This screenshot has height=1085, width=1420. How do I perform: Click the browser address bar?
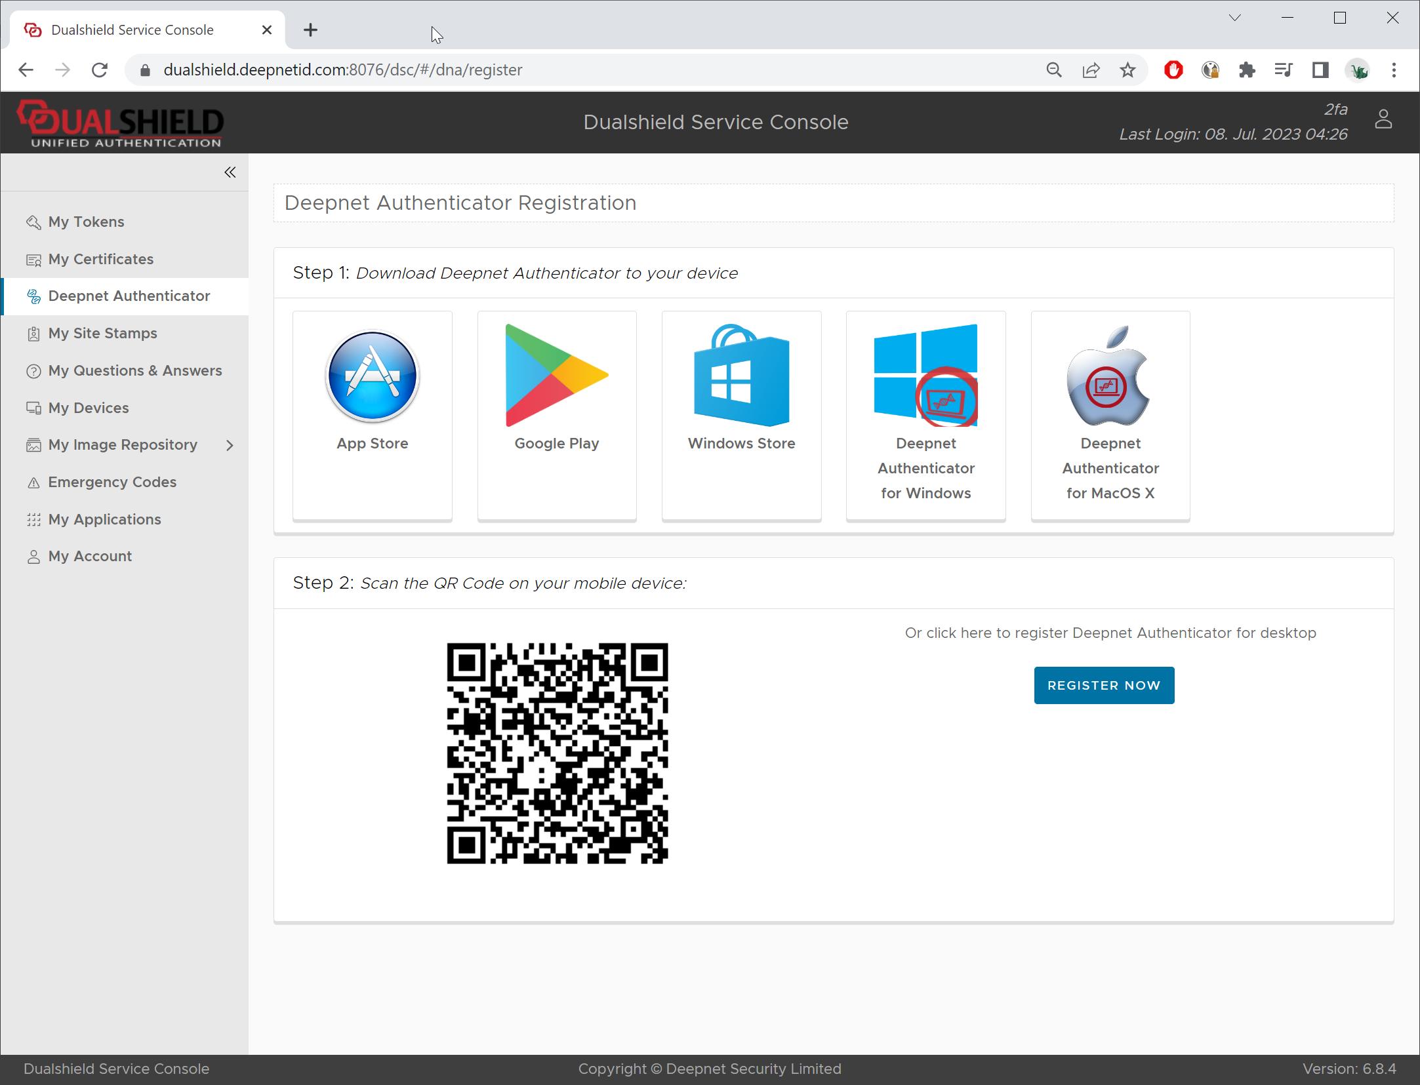tap(590, 70)
